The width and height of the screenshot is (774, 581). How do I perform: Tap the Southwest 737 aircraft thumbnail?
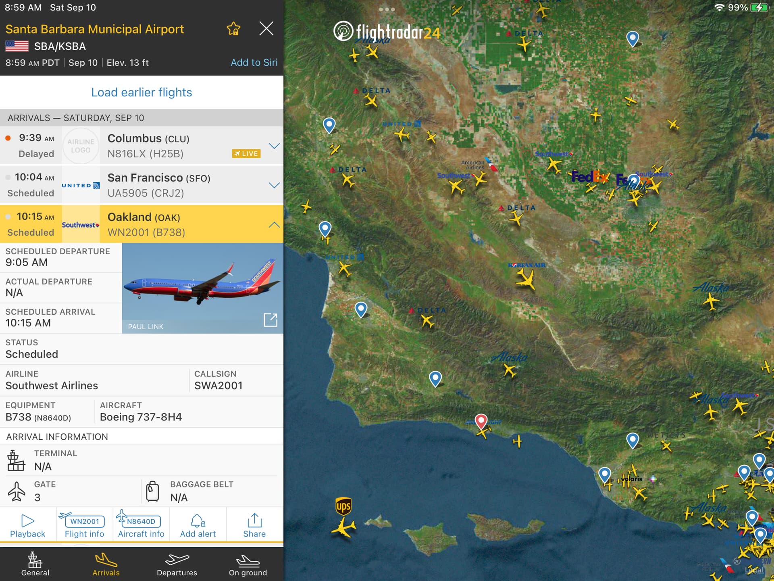click(202, 287)
